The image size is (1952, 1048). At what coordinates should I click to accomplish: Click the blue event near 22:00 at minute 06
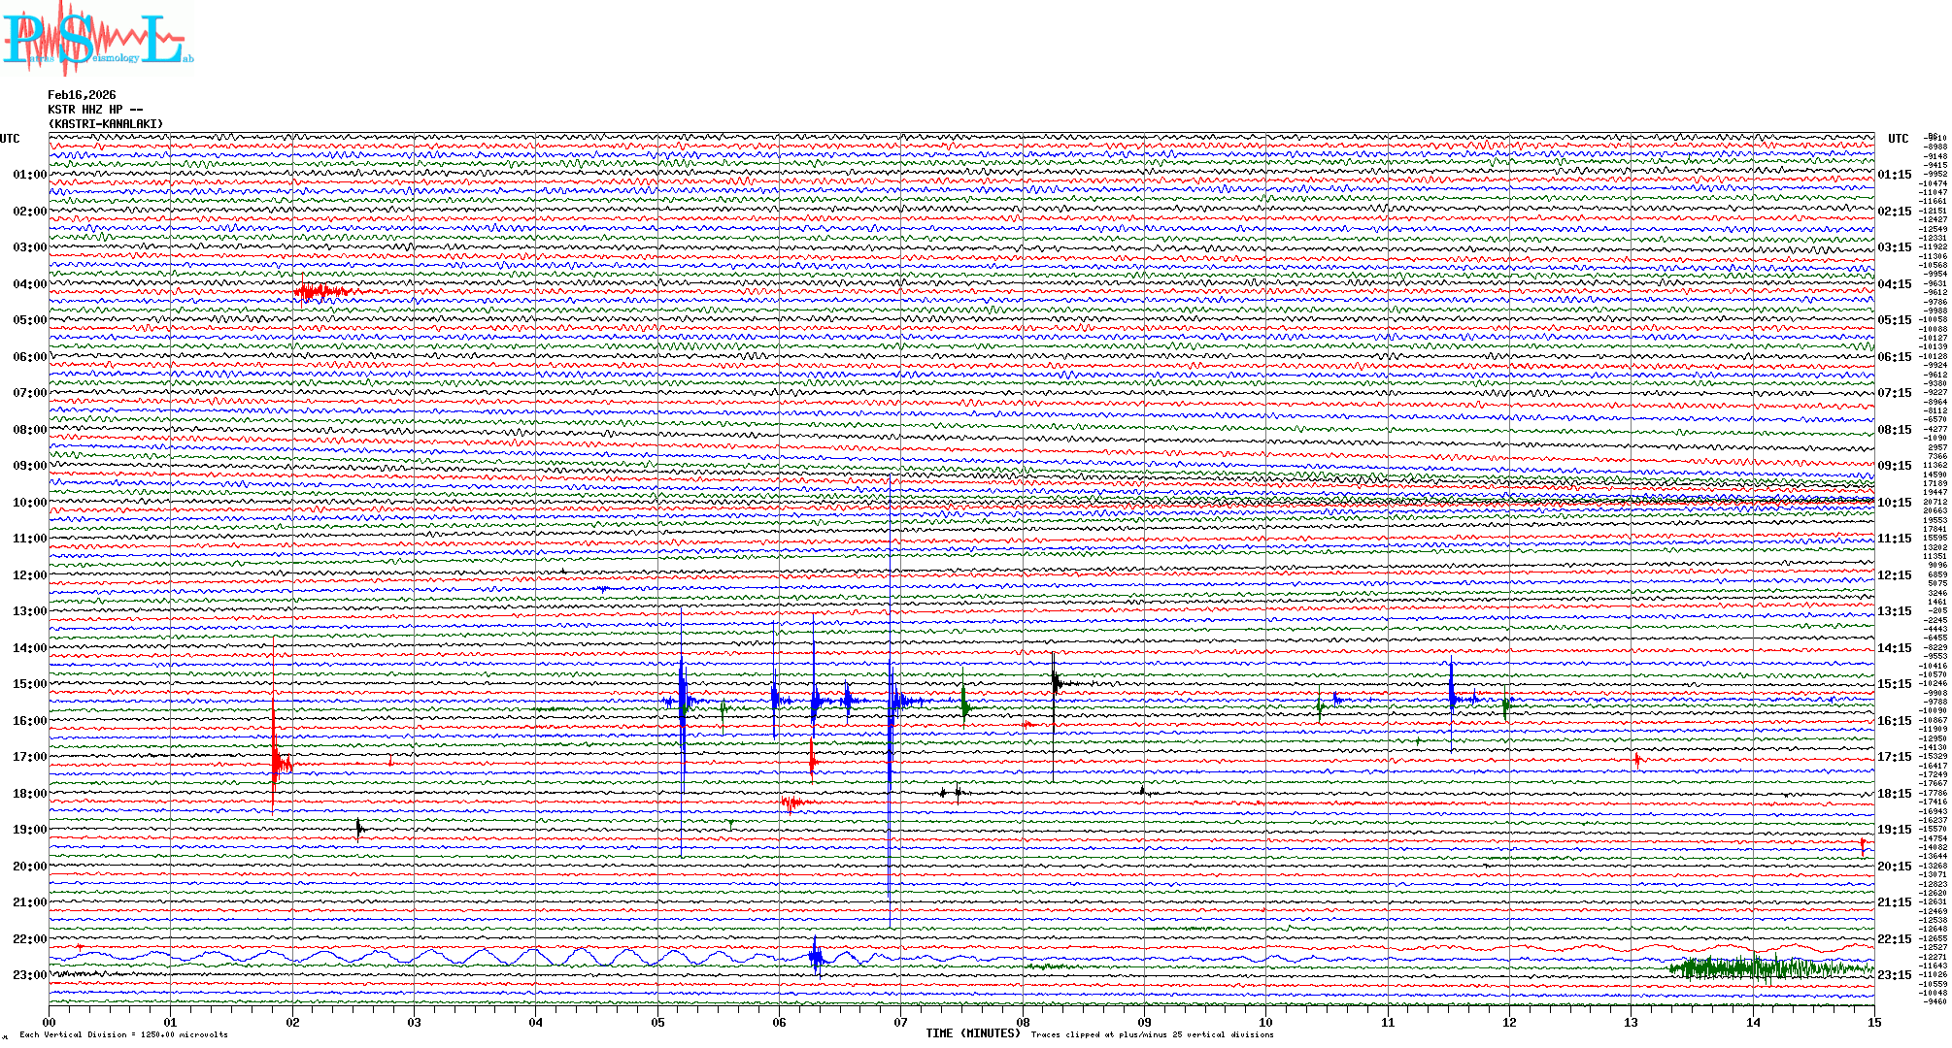[816, 957]
